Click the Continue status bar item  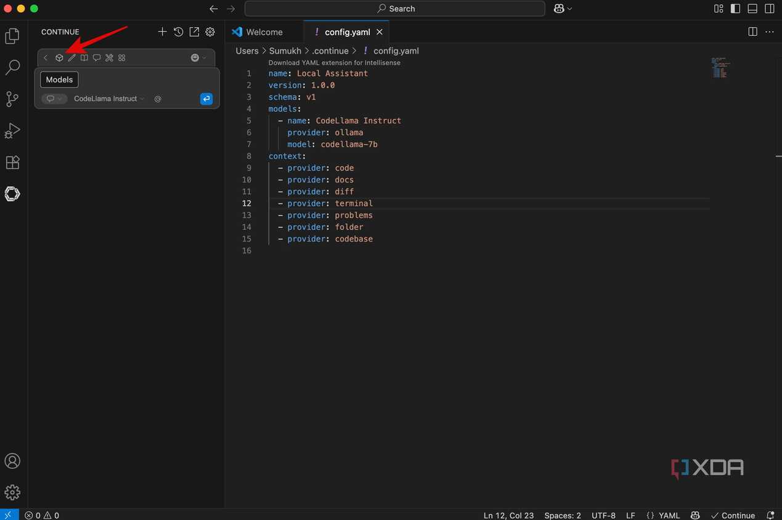tap(733, 515)
